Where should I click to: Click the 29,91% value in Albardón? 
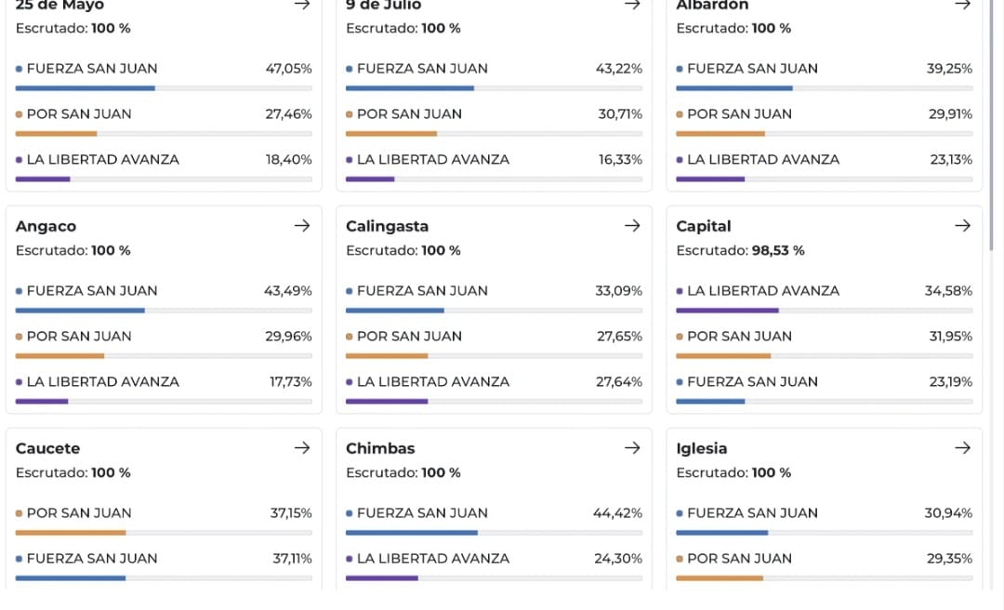[x=951, y=114]
